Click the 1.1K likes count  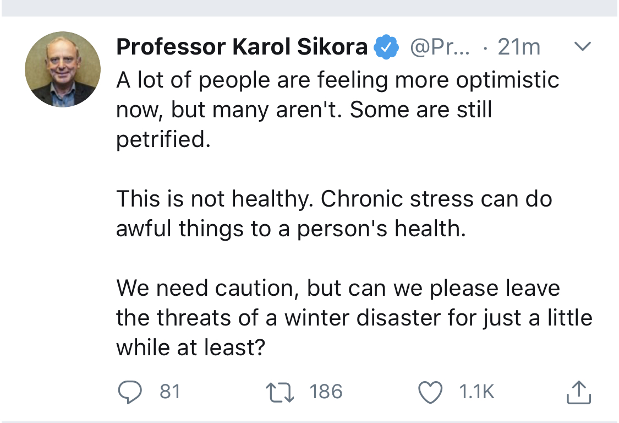[476, 392]
